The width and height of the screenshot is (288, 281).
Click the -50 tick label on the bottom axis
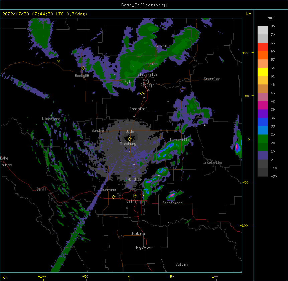click(85, 277)
